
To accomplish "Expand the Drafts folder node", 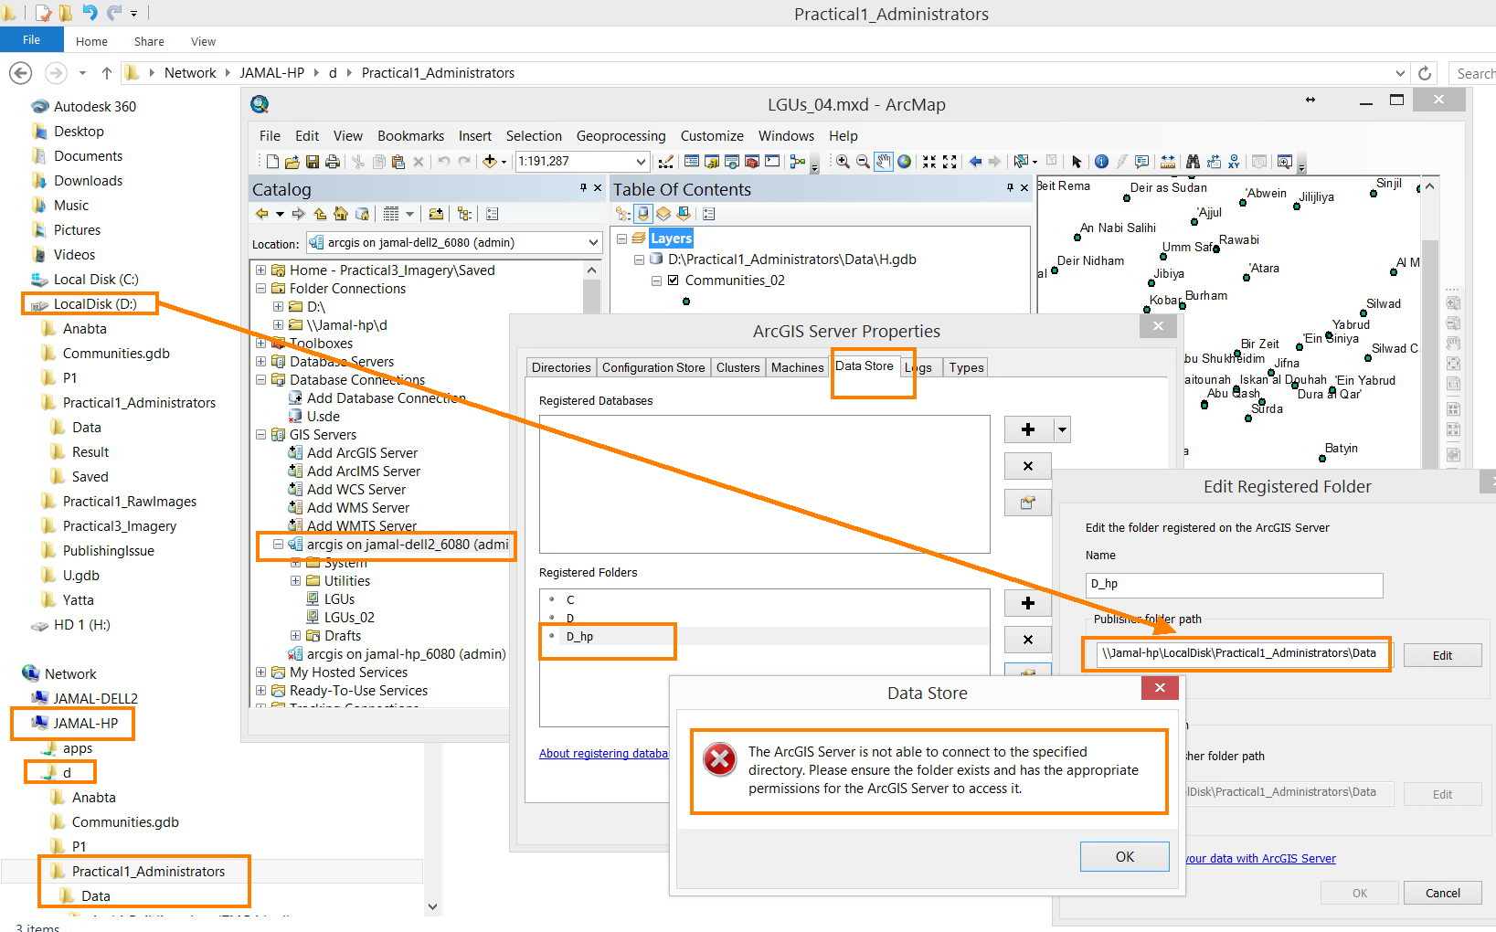I will click(296, 636).
